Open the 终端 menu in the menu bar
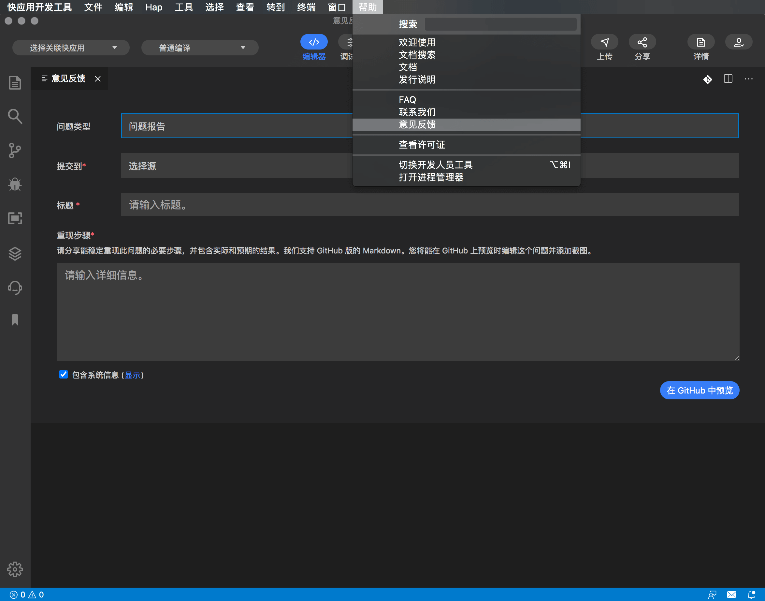This screenshot has height=601, width=765. click(x=306, y=7)
